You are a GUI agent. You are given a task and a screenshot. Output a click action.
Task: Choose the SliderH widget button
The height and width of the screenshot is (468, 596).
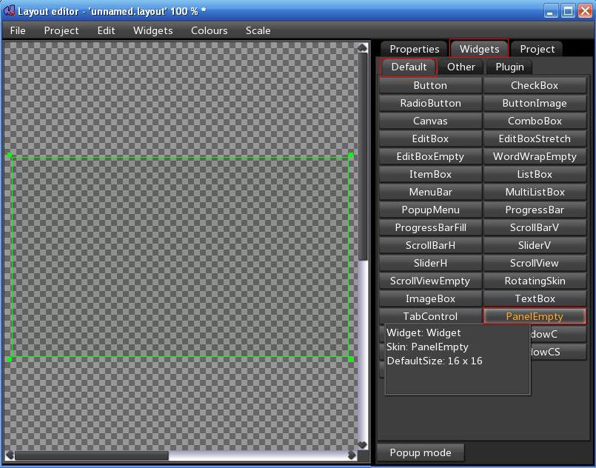coord(430,263)
